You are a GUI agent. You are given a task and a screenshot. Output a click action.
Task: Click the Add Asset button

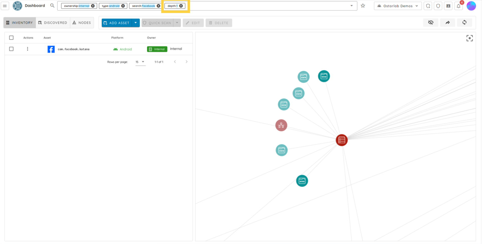tap(117, 23)
